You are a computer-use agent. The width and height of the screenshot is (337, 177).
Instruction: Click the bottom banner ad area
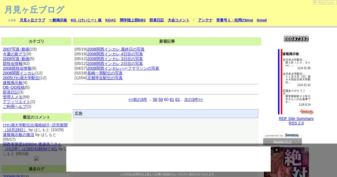168,159
